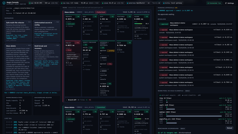Click the Cedar Deny badge
This screenshot has height=134, width=238.
tap(69, 50)
